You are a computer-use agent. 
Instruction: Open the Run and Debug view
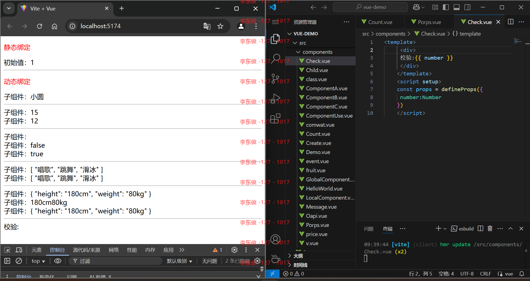coord(275,99)
